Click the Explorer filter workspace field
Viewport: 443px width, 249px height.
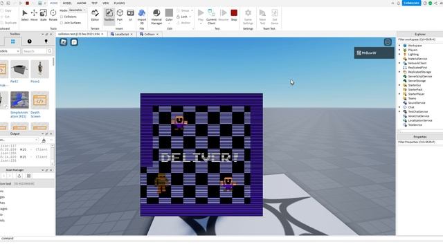click(420, 39)
